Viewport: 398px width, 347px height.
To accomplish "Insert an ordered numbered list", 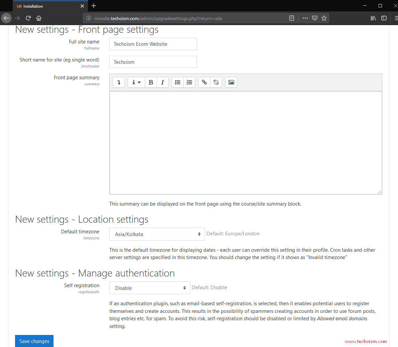I will [x=189, y=82].
